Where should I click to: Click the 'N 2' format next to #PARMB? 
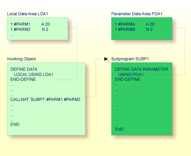(x=149, y=29)
